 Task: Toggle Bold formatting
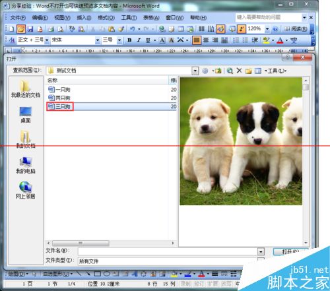pos(129,40)
